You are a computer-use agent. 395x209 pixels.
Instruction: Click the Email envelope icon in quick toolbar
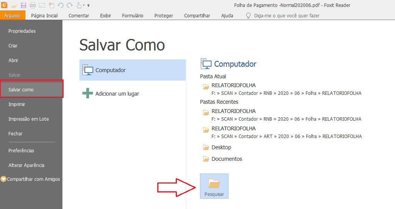pyautogui.click(x=42, y=5)
